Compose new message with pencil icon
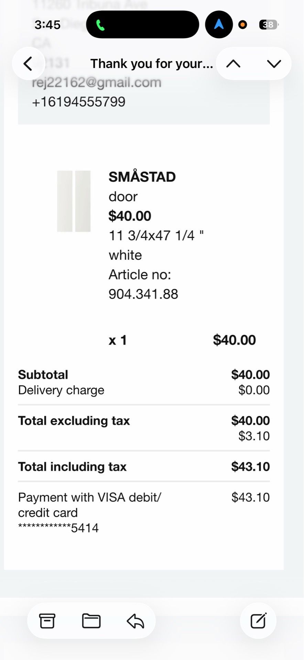This screenshot has width=304, height=660. [258, 620]
